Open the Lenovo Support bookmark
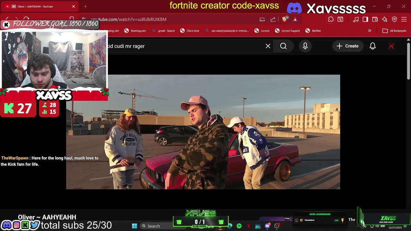The image size is (411, 231). [x=287, y=31]
